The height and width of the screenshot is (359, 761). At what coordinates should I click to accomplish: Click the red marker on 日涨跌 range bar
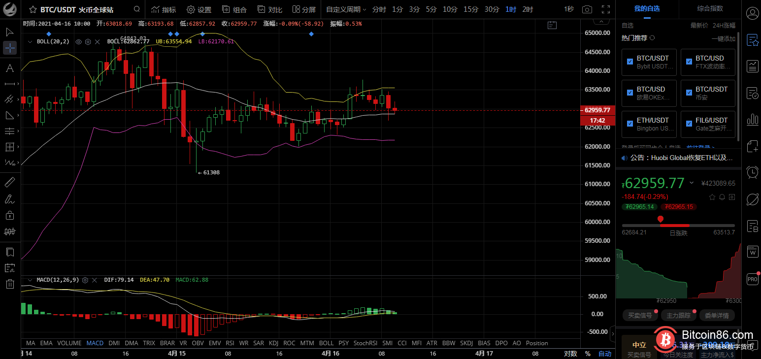coord(660,219)
